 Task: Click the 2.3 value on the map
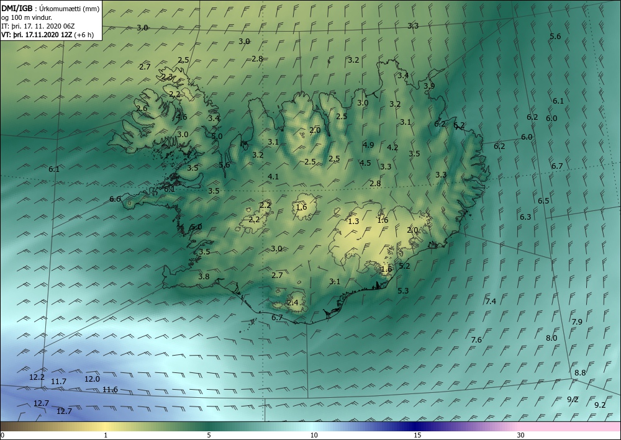[x=166, y=76]
